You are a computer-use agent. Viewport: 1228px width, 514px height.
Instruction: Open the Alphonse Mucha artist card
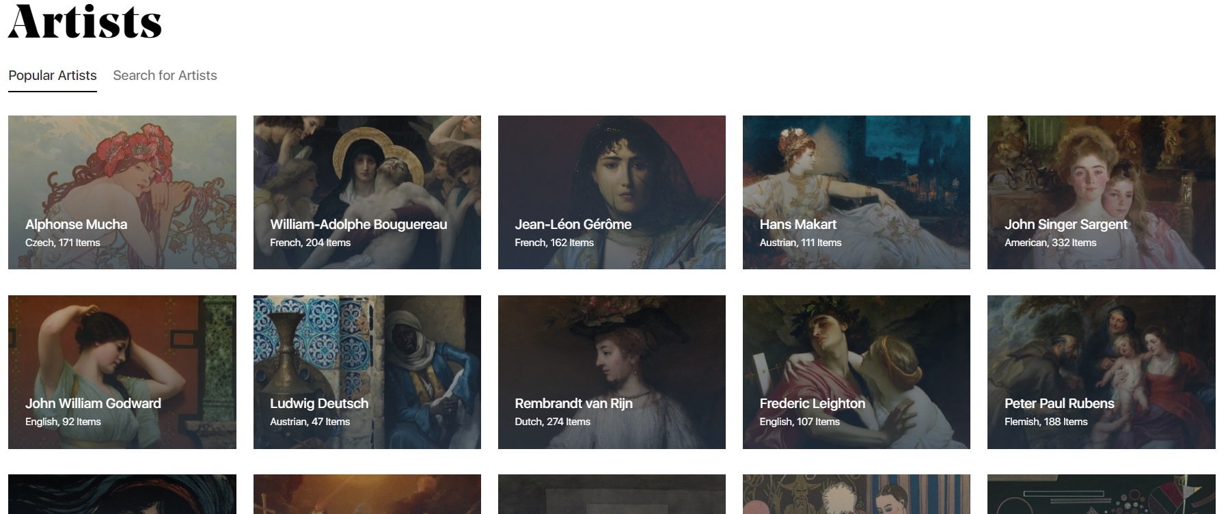point(122,192)
